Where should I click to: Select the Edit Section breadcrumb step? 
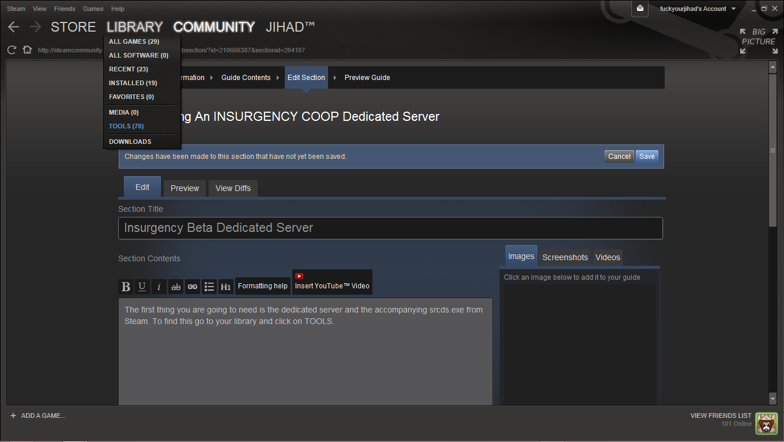click(306, 78)
